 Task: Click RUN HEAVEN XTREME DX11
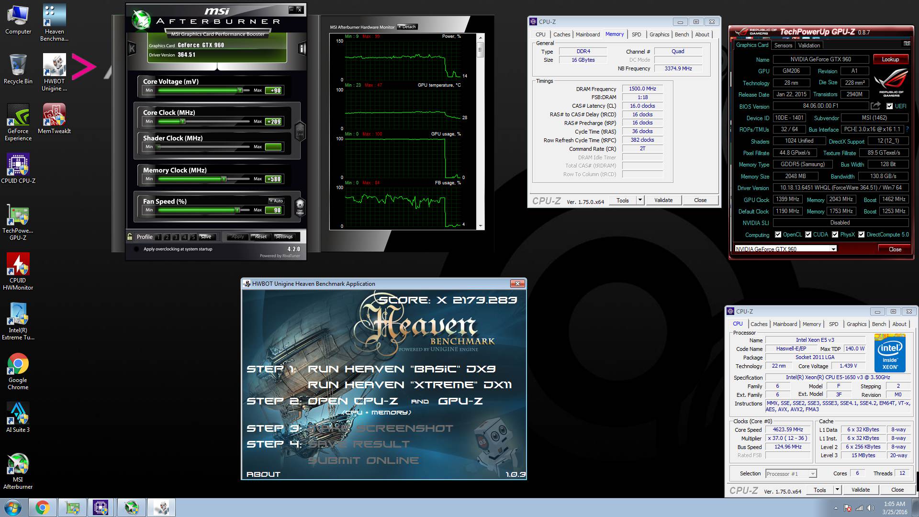410,385
